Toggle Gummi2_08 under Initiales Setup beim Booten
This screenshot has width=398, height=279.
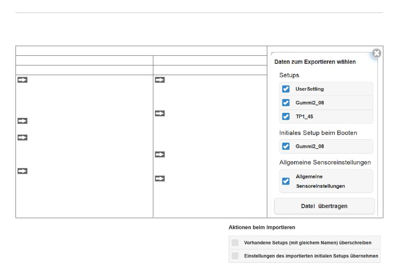pos(286,146)
